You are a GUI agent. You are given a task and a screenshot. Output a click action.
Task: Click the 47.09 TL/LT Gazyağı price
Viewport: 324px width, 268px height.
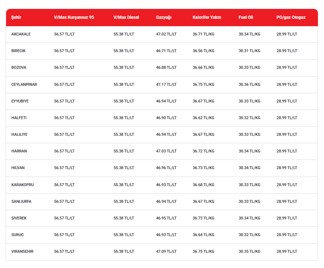[166, 251]
